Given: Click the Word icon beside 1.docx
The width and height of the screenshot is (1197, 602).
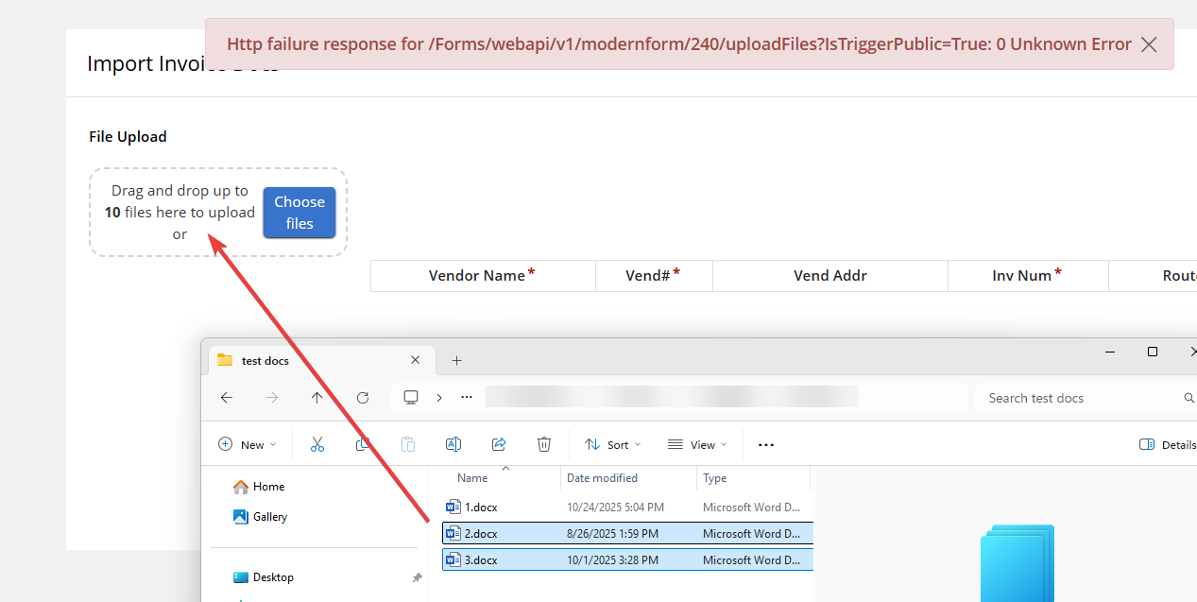Looking at the screenshot, I should 453,507.
